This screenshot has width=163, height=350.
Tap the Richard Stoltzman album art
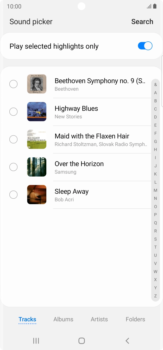(x=36, y=139)
